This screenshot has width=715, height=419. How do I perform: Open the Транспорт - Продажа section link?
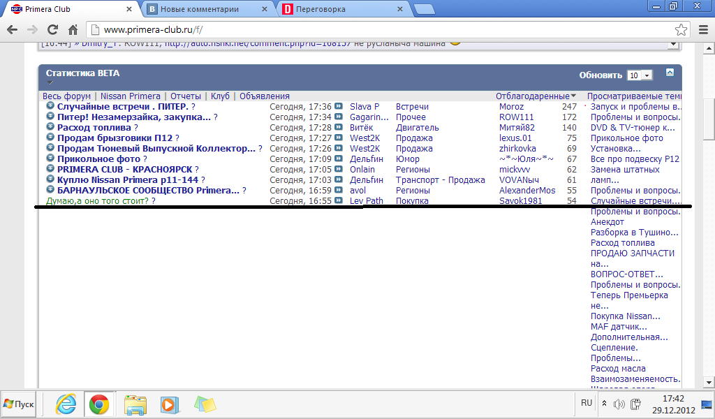[x=440, y=179]
